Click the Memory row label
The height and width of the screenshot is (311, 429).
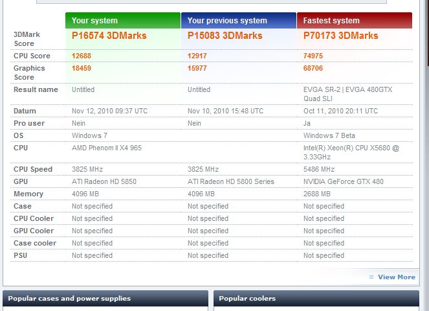[28, 194]
